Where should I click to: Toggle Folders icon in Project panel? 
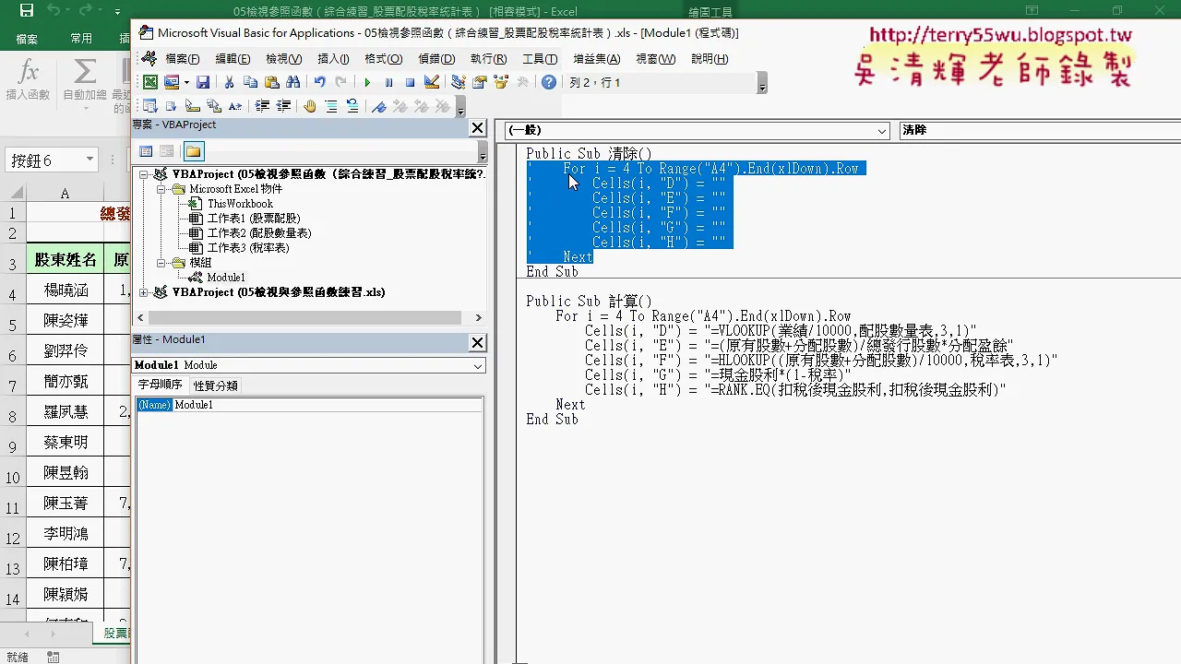(193, 151)
